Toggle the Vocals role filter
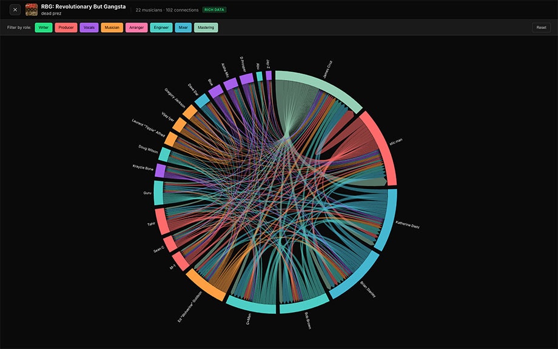This screenshot has width=558, height=349. pyautogui.click(x=89, y=27)
